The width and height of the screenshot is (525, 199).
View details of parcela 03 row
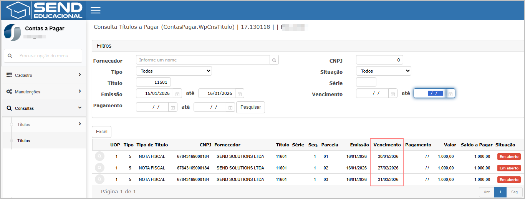coord(99,179)
